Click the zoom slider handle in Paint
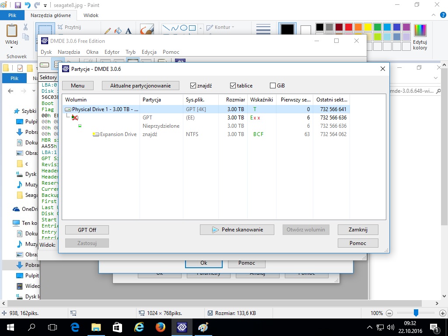This screenshot has width=448, height=336. [x=416, y=313]
